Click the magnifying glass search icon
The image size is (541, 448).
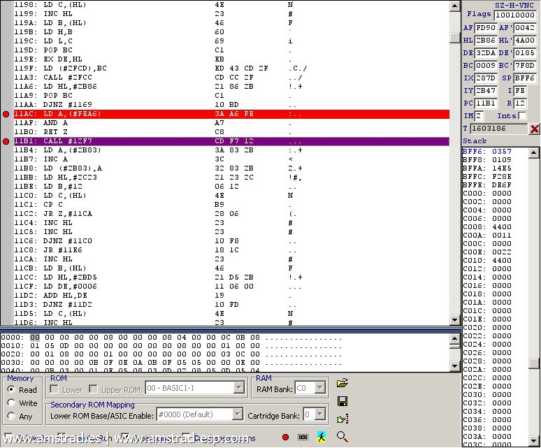click(342, 437)
